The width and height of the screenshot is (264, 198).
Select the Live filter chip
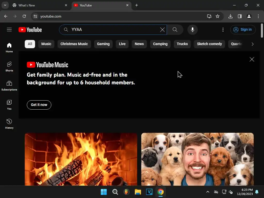(122, 44)
